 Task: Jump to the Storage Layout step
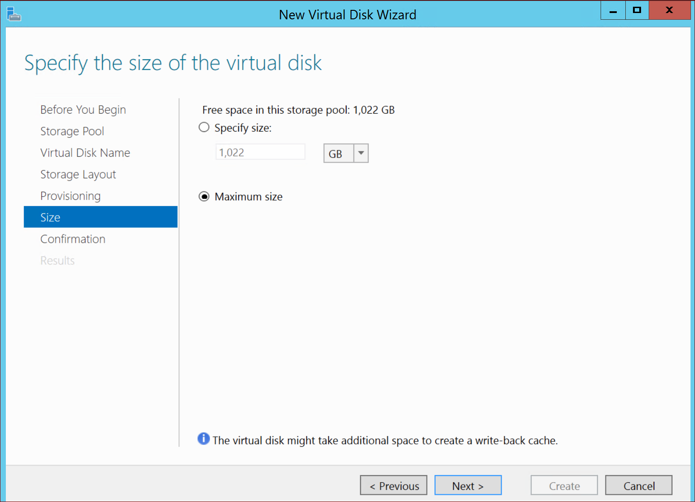[x=78, y=174]
